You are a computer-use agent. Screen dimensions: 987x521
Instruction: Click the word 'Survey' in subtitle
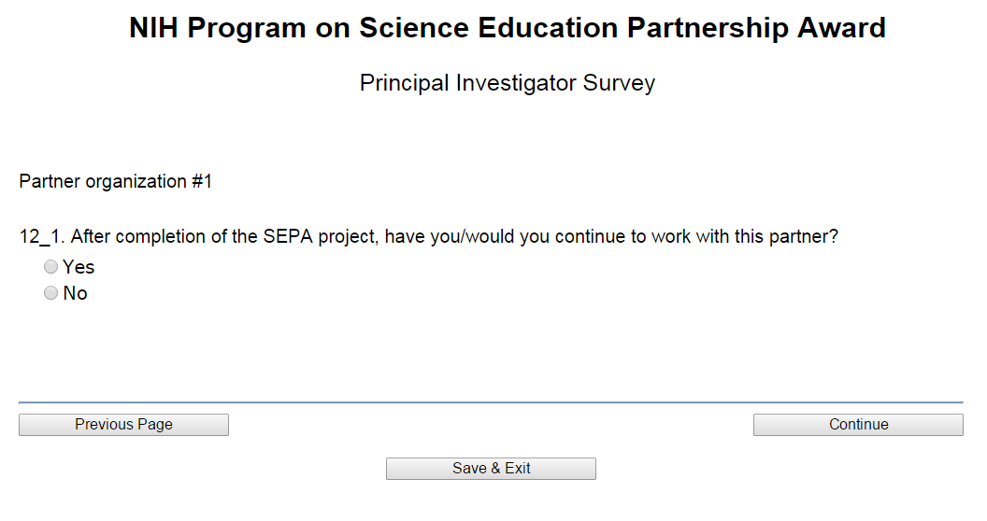619,83
